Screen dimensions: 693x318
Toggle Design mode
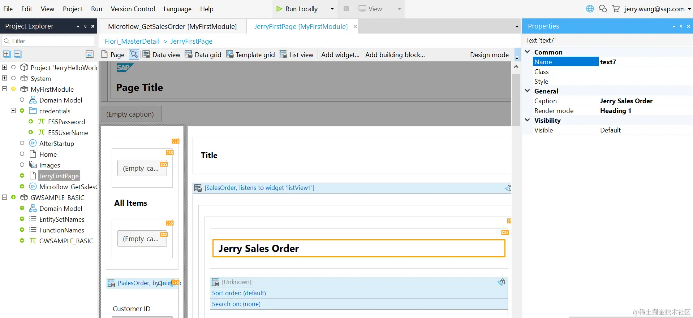click(489, 55)
